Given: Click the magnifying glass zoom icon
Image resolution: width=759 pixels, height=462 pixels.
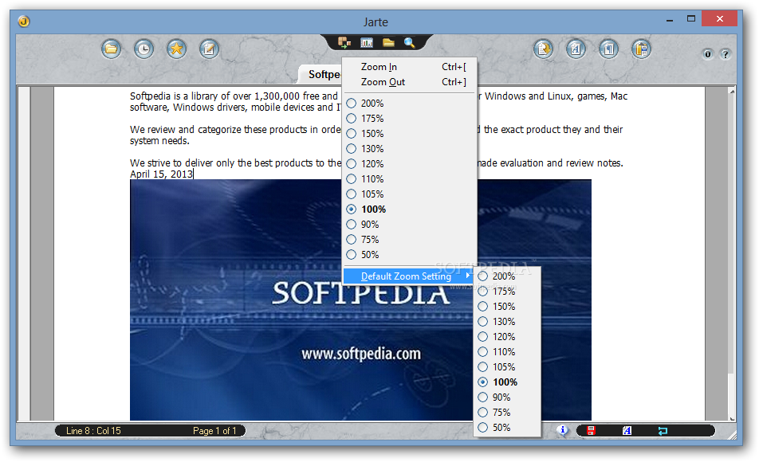Looking at the screenshot, I should pos(410,42).
